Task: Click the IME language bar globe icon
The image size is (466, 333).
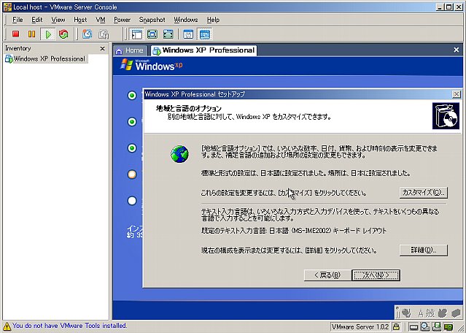Action: tap(406, 313)
